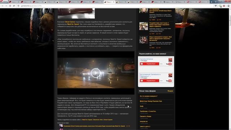Open the Need for Speed link in footer tags
The width and height of the screenshot is (231, 130).
(x=87, y=120)
